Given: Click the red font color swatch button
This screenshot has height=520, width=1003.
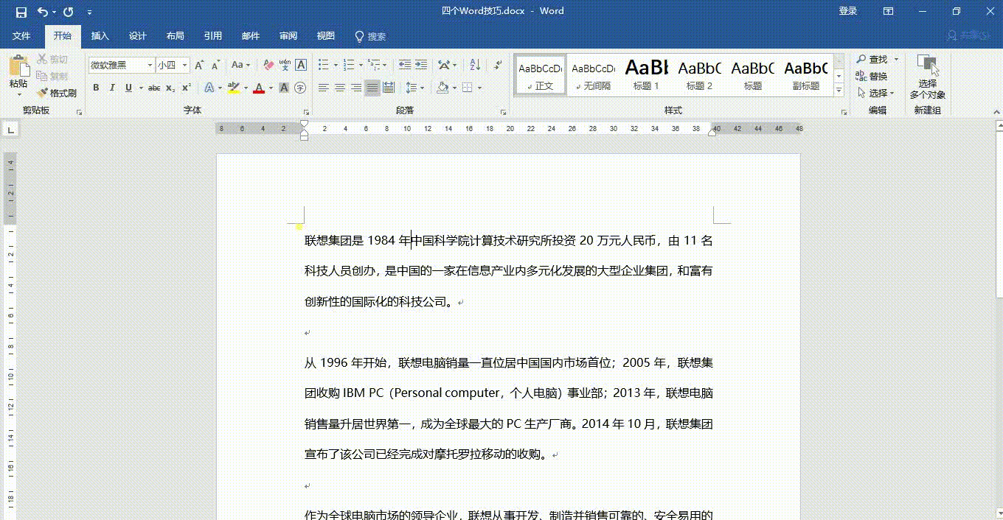Looking at the screenshot, I should (x=259, y=88).
